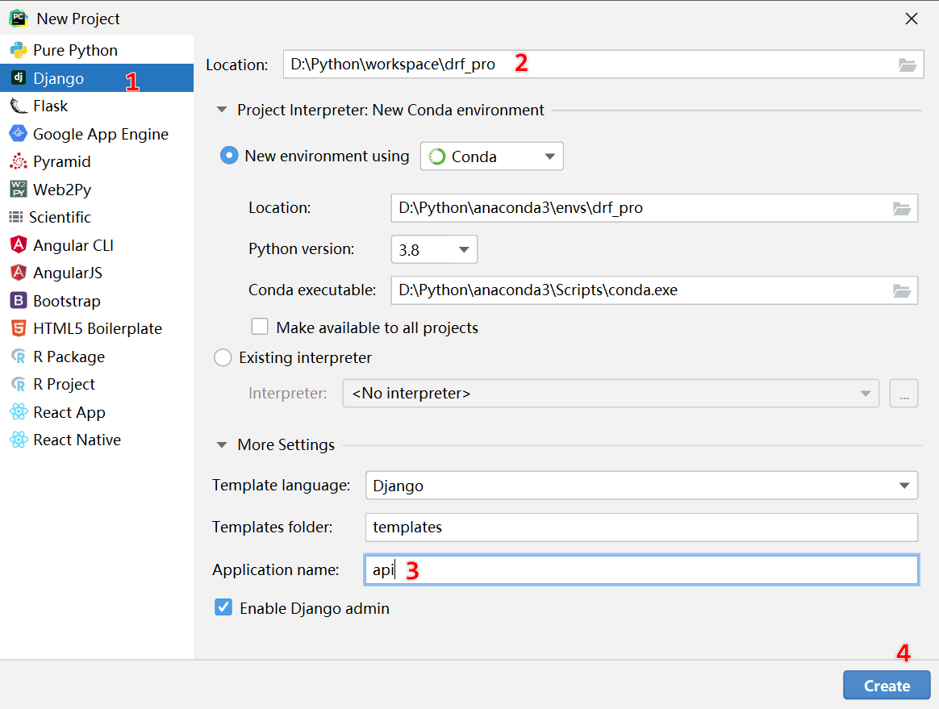Viewport: 939px width, 709px height.
Task: Collapse the Project Interpreter section
Action: point(222,110)
